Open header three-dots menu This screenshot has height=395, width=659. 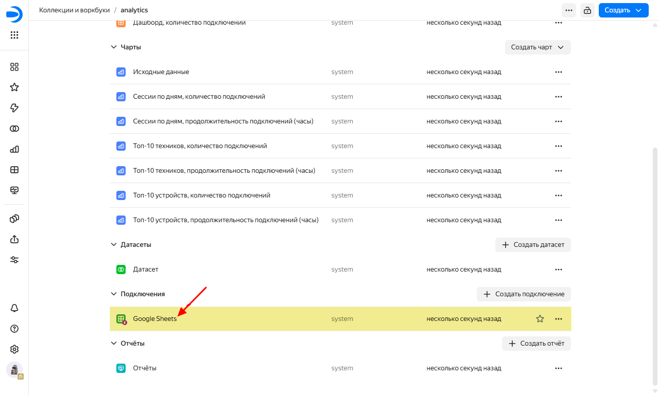pos(569,10)
